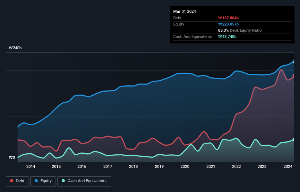
Task: Click the blue Equity endpoint marker
Action: point(294,61)
